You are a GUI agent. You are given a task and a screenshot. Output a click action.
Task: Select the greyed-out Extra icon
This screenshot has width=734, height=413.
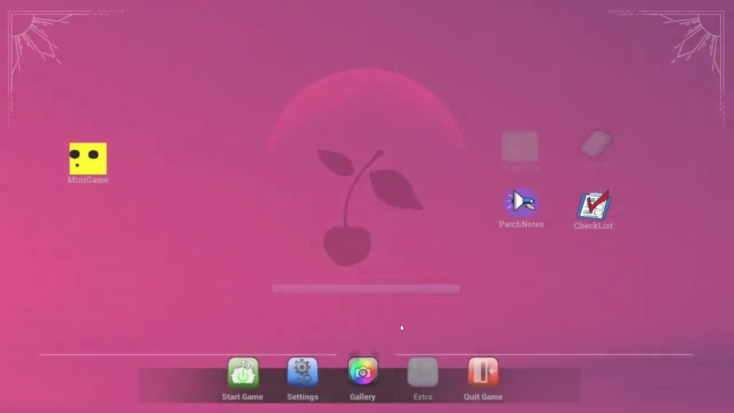coord(422,372)
